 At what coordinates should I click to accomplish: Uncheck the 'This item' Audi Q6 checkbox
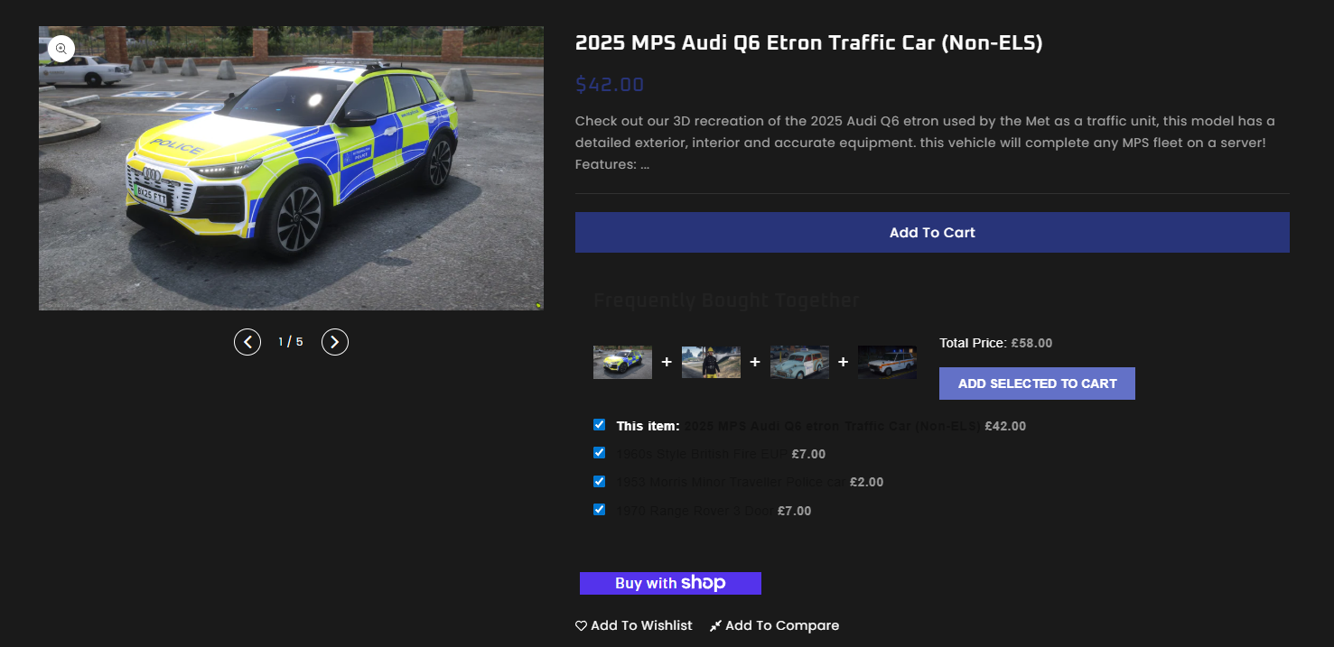pyautogui.click(x=599, y=424)
